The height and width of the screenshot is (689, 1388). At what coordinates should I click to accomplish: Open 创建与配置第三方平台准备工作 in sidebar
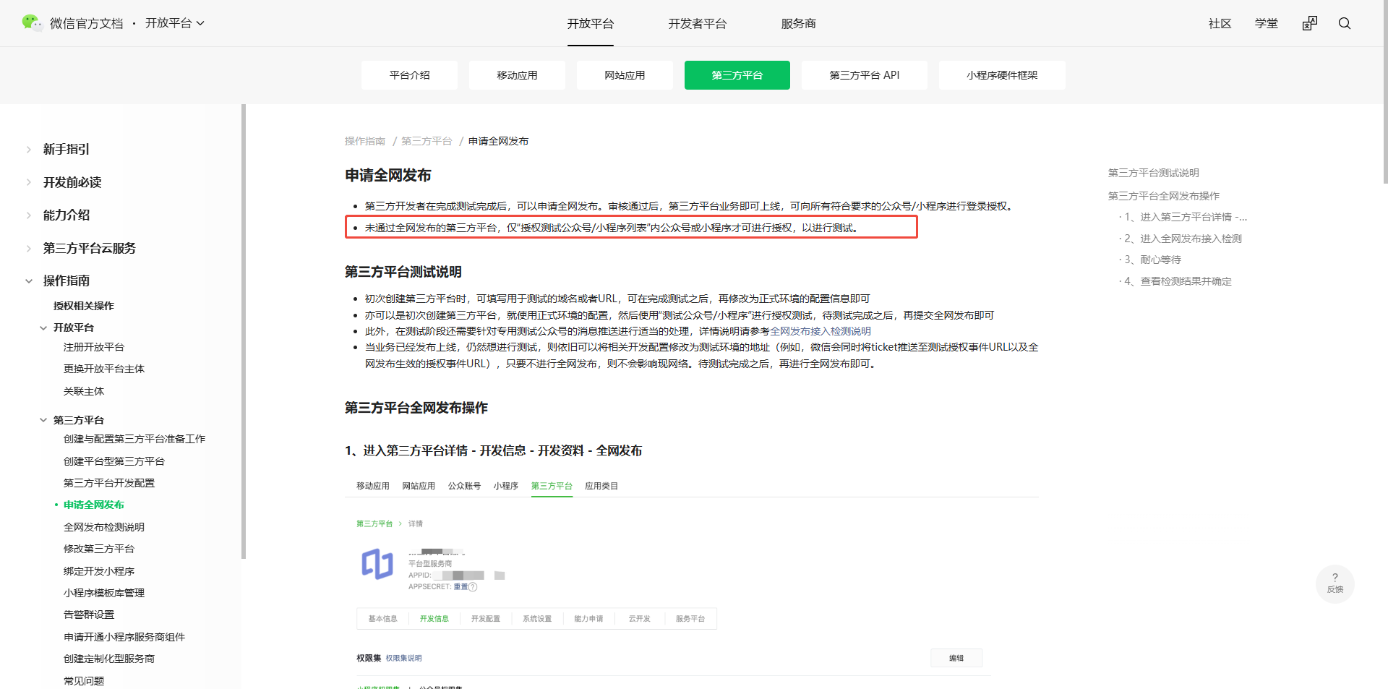tap(134, 439)
